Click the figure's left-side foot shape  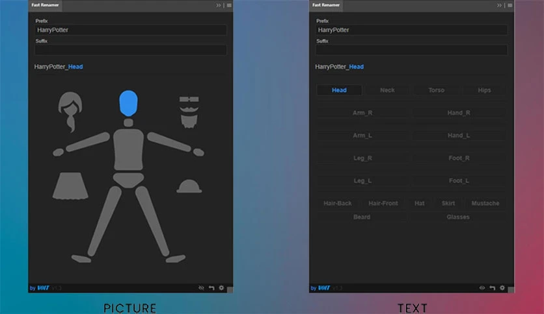81,258
